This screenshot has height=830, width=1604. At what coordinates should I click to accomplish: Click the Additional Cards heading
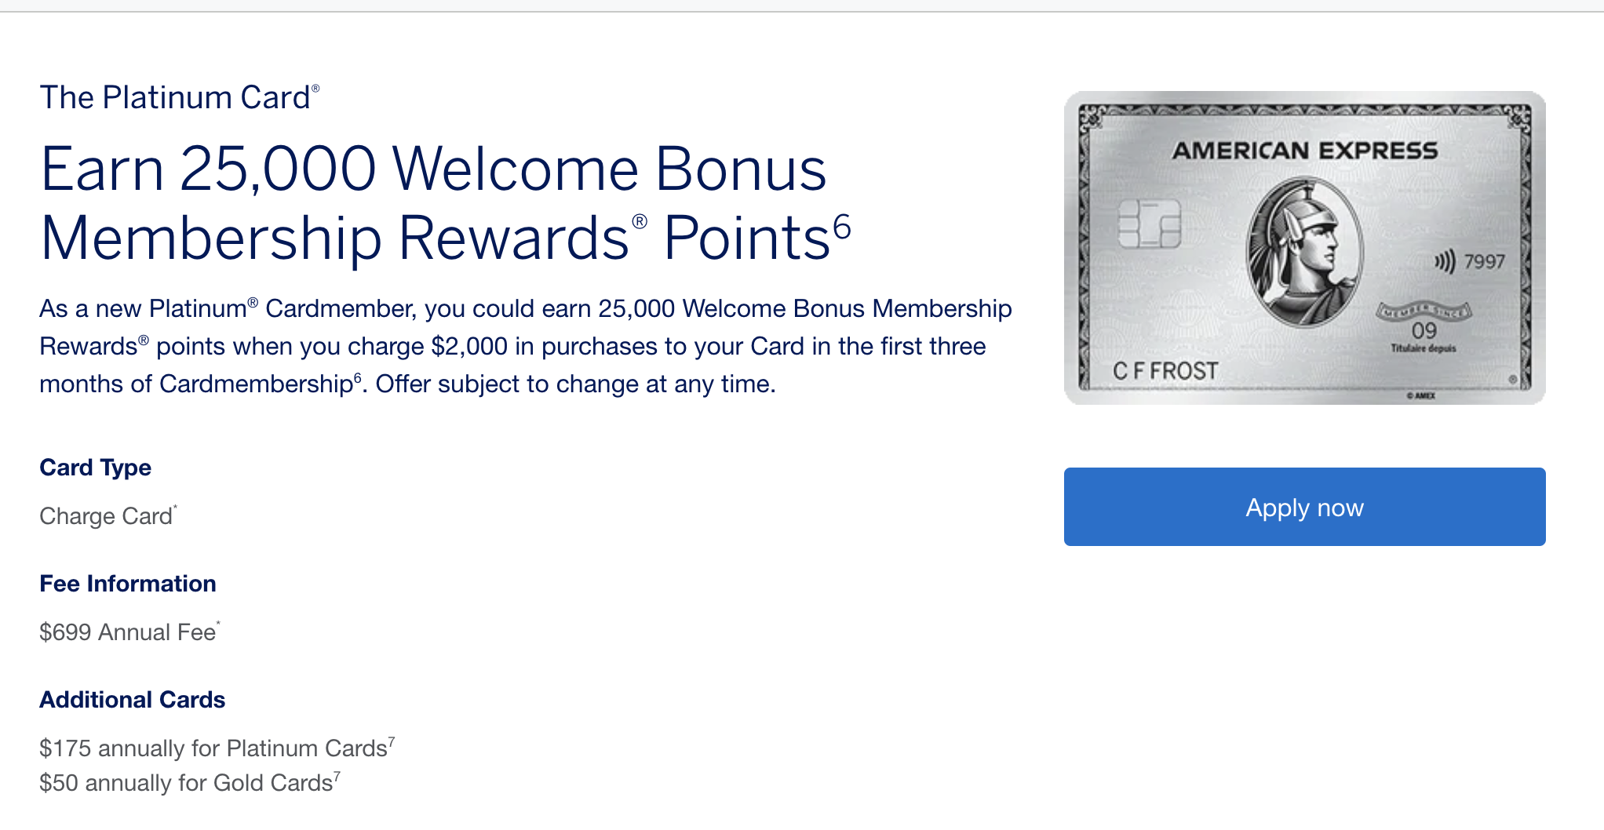[x=133, y=700]
